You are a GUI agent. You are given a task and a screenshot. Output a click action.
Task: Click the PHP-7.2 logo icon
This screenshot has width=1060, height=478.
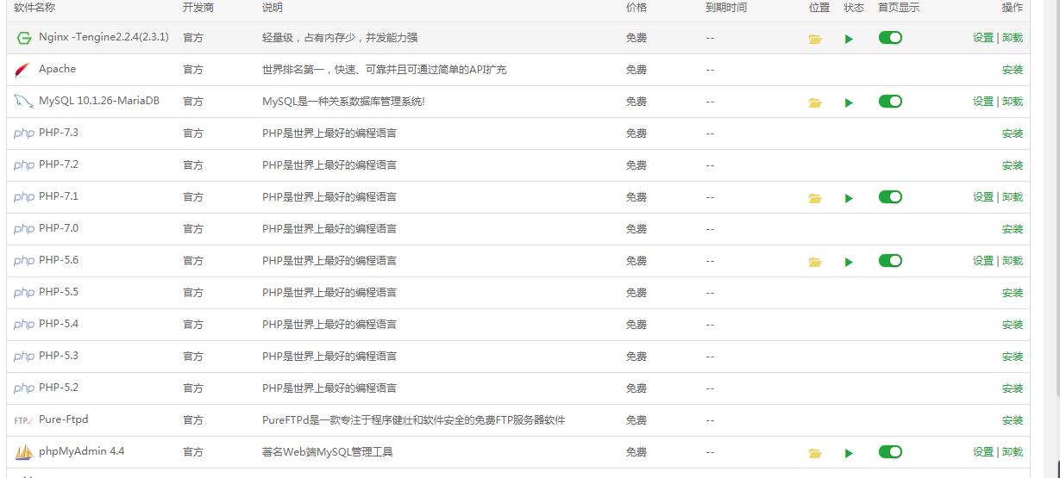[x=24, y=165]
